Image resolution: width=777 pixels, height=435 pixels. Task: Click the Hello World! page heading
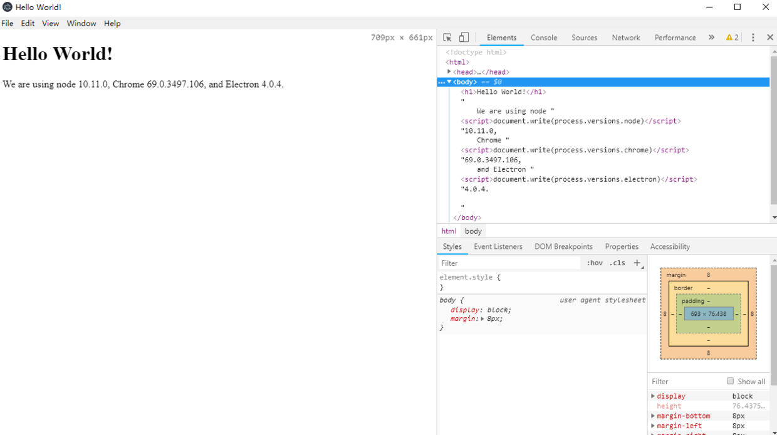point(58,54)
